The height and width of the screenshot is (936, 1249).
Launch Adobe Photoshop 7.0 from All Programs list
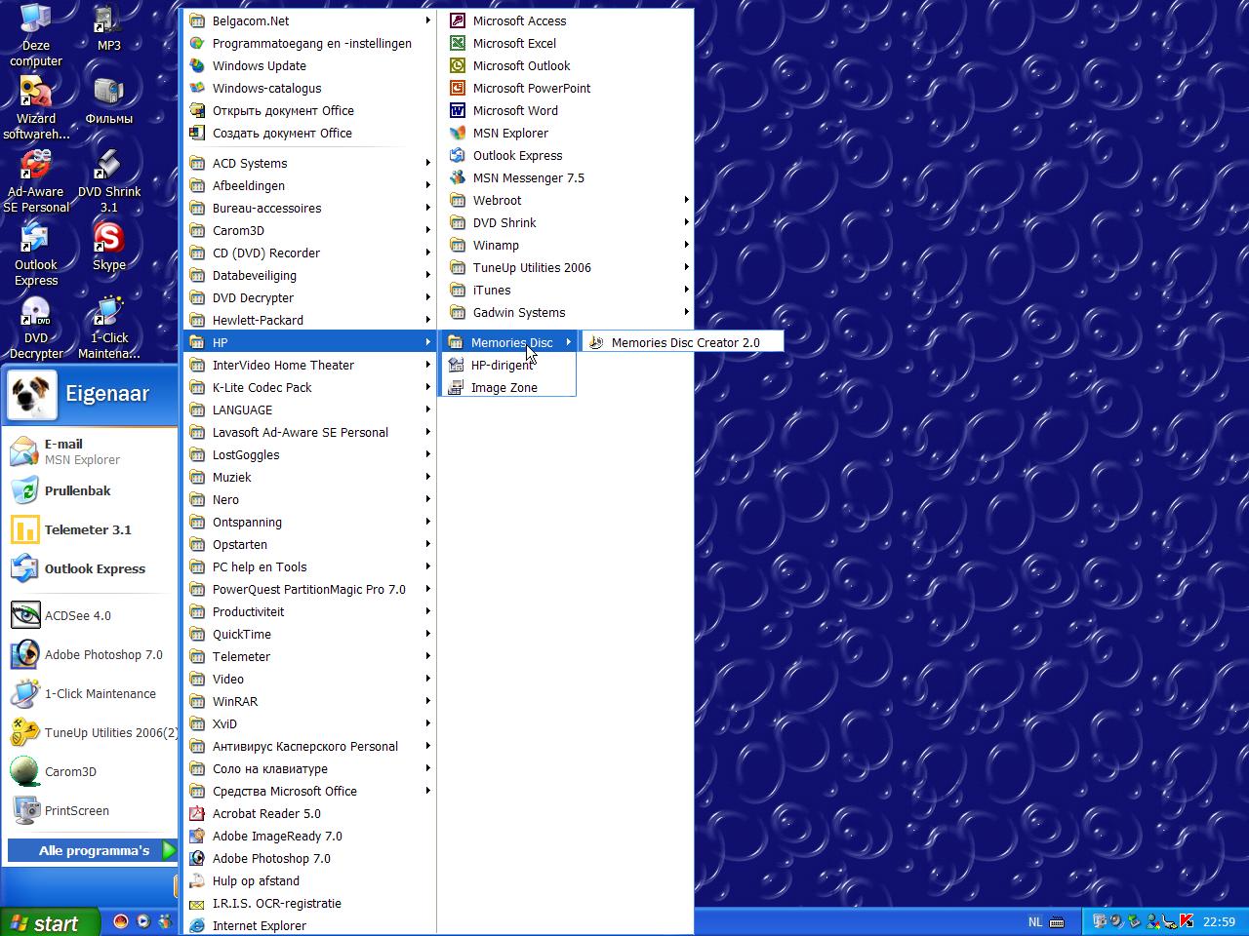[x=309, y=858]
